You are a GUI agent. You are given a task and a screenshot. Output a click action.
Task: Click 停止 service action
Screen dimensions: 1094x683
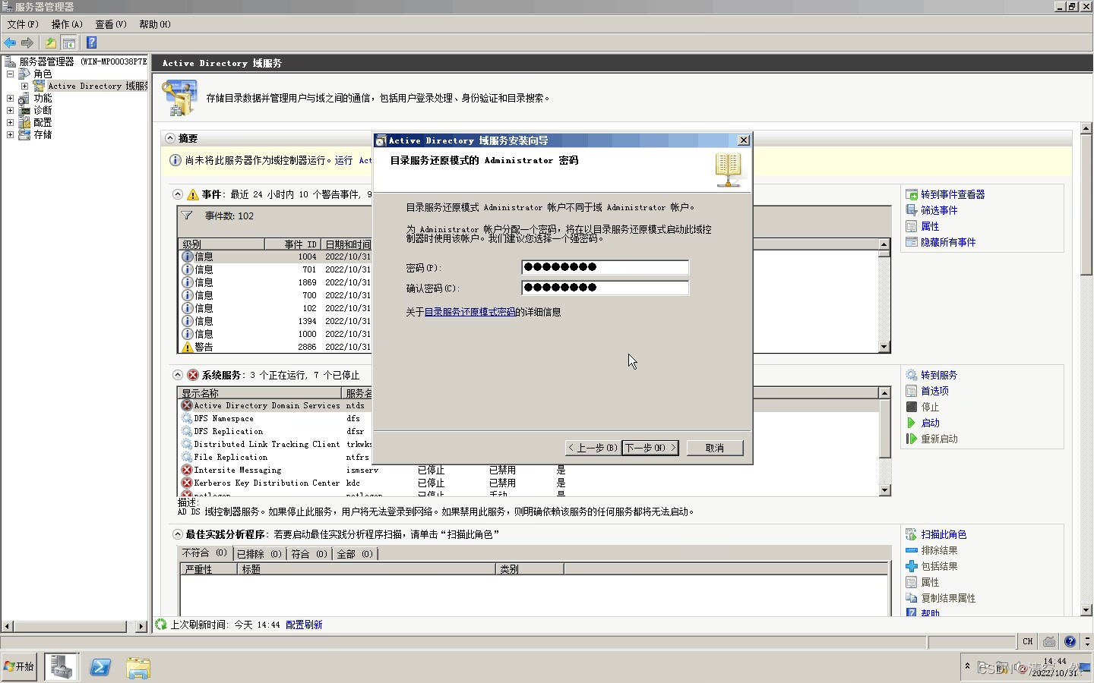pyautogui.click(x=930, y=407)
